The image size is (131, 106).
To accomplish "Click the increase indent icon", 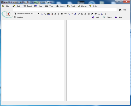I will coord(95,14).
